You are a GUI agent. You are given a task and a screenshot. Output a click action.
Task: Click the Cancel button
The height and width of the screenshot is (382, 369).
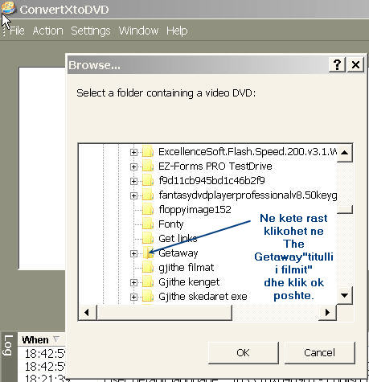[319, 353]
